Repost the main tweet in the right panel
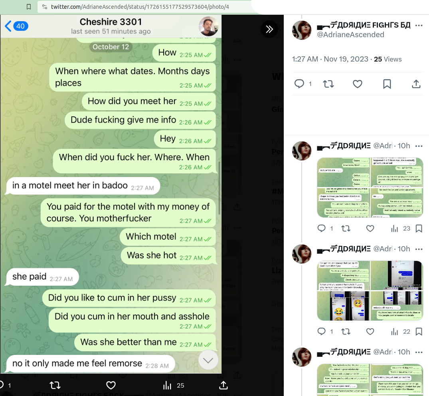The image size is (429, 396). coord(328,84)
